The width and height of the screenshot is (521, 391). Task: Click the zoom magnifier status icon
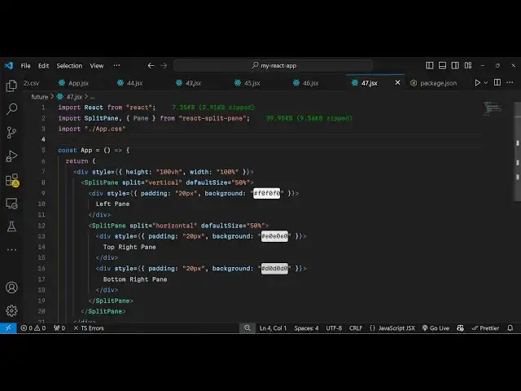[x=247, y=328]
